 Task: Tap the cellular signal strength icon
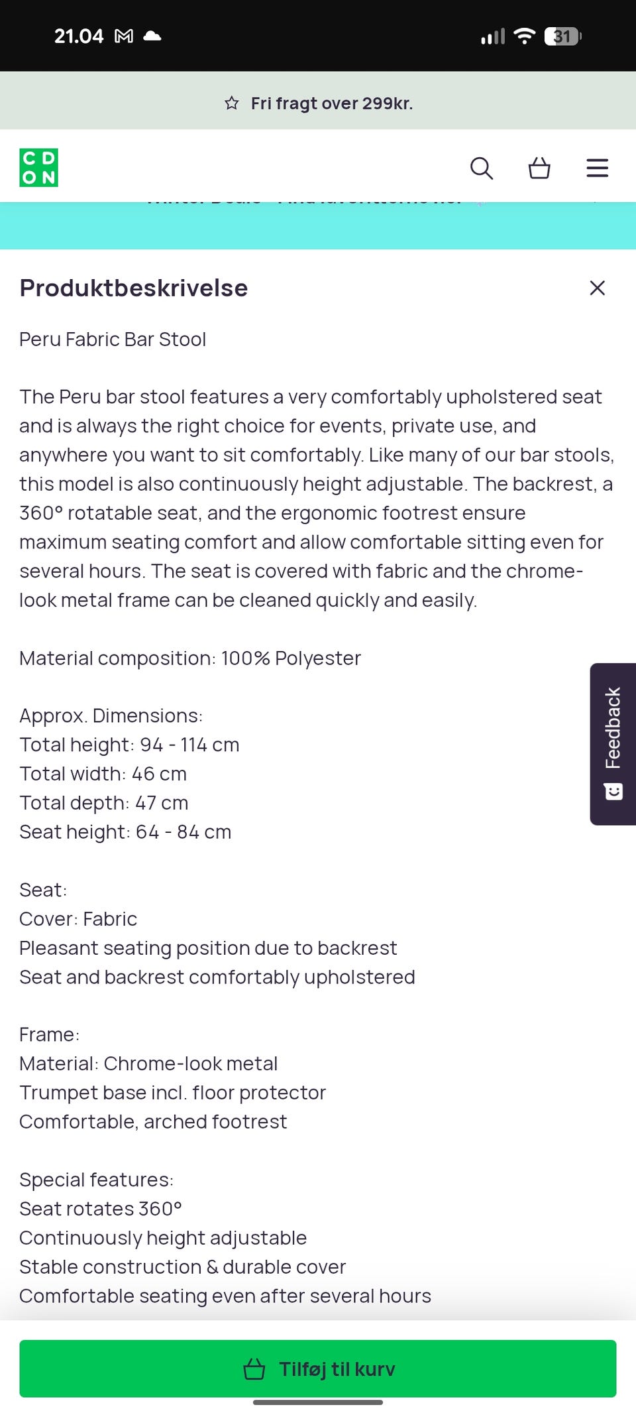point(492,36)
